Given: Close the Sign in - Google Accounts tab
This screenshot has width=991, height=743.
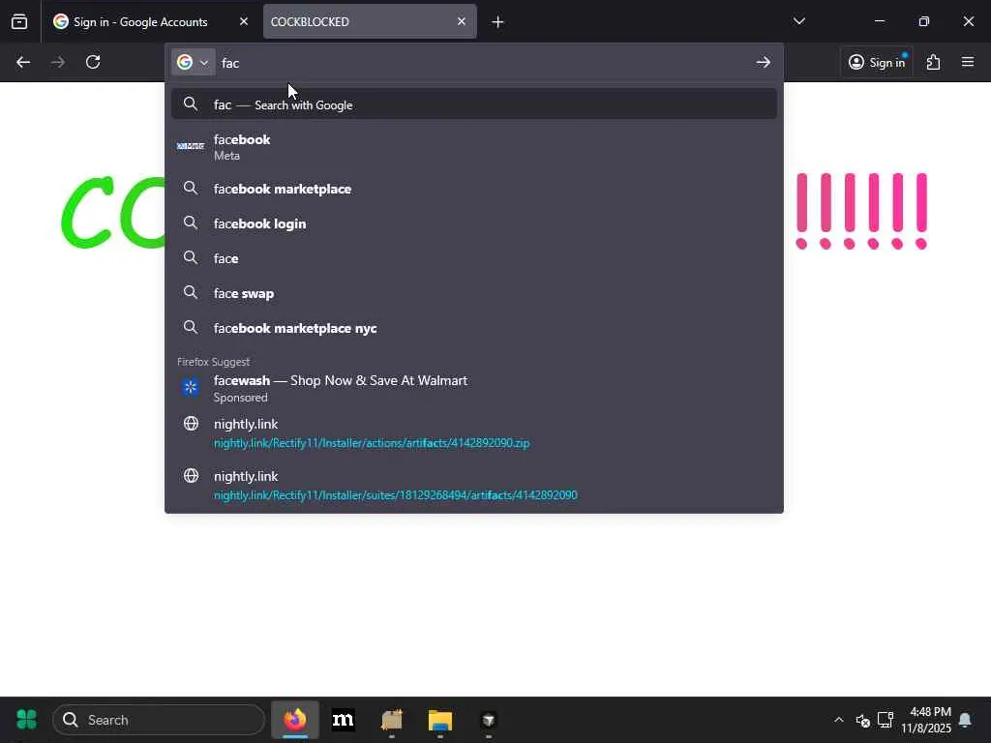Looking at the screenshot, I should pos(244,21).
